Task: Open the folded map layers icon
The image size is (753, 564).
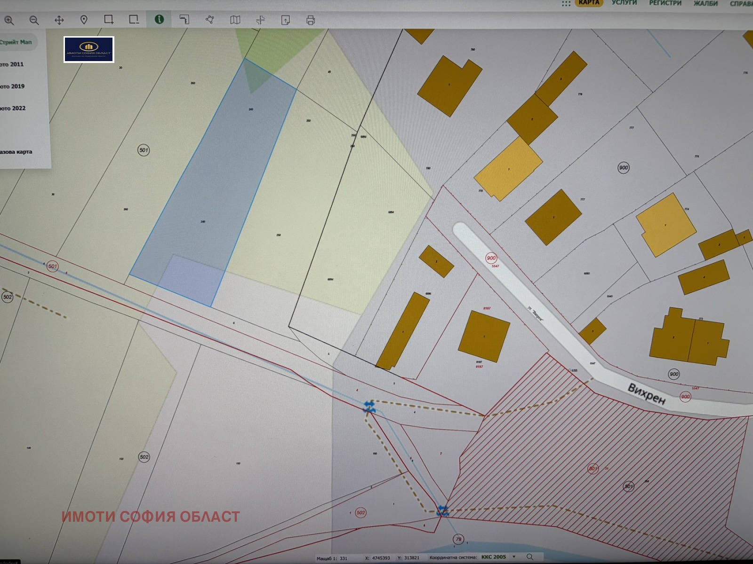Action: 235,20
